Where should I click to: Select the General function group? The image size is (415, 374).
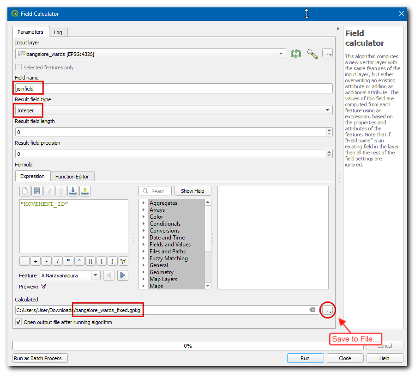159,265
